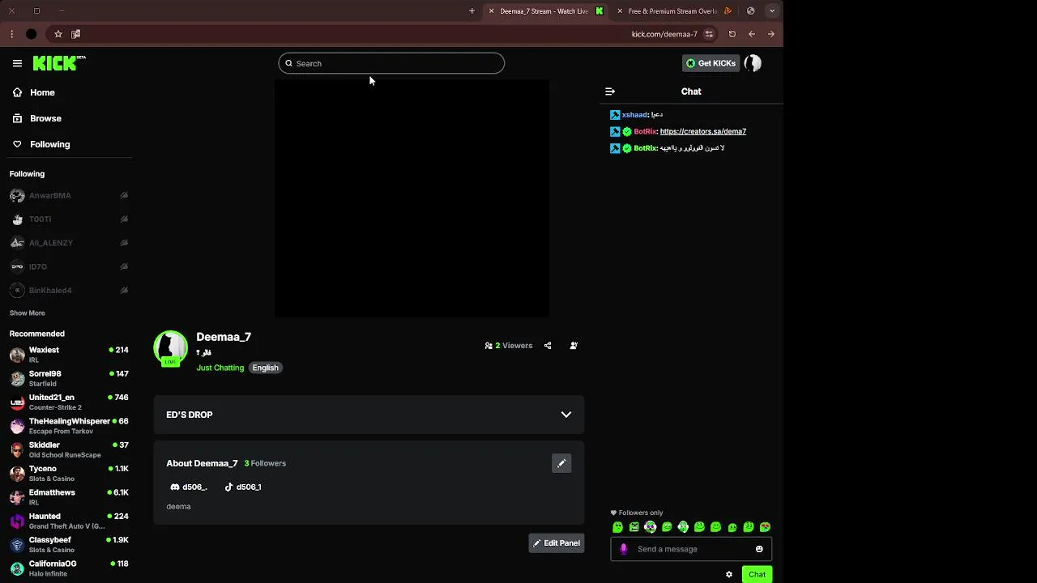Insert the last red-eyed emote in row
The image size is (1037, 583).
tap(765, 527)
